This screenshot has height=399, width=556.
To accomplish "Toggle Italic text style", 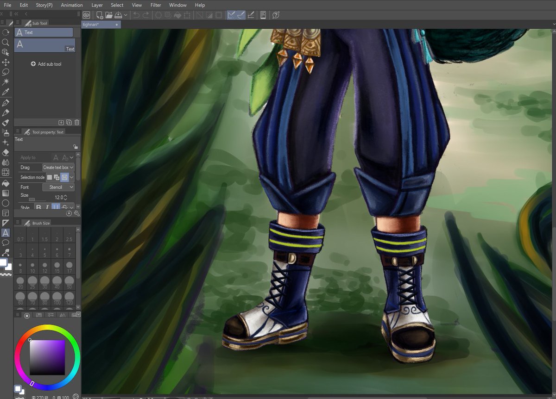I will point(47,207).
